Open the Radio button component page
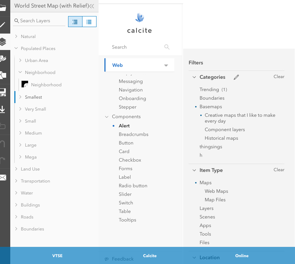Screen dimensions: 295x264 [133, 186]
